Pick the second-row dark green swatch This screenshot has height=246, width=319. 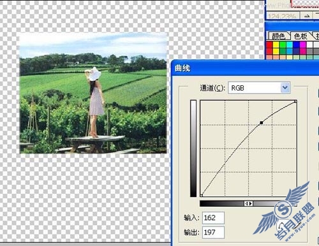[x=283, y=51]
